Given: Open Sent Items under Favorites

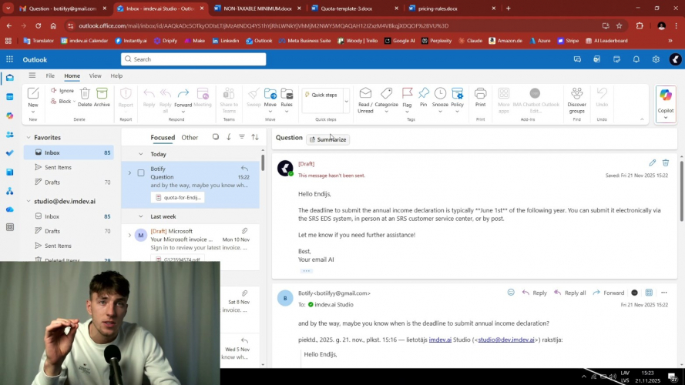Looking at the screenshot, I should coord(58,167).
